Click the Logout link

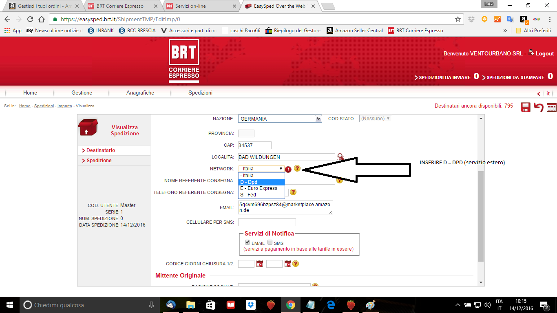coord(545,54)
